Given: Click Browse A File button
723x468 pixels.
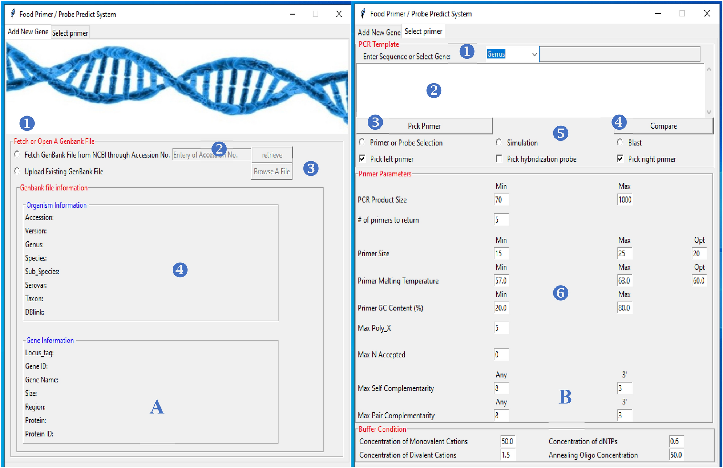Looking at the screenshot, I should 272,171.
